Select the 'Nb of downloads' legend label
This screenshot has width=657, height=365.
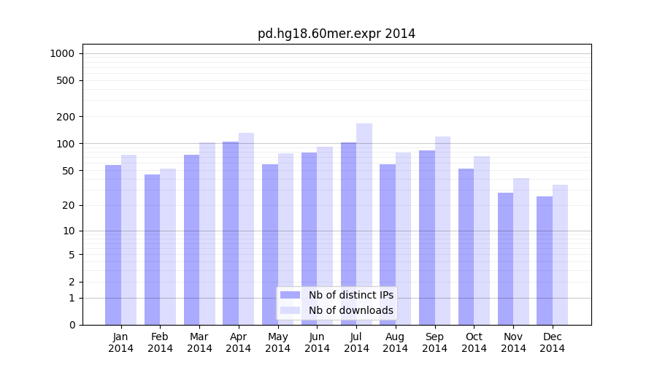[350, 310]
